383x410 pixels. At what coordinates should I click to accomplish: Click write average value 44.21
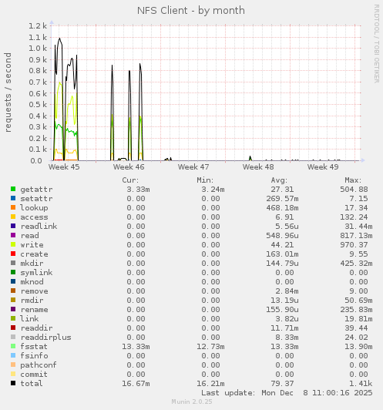pos(282,245)
